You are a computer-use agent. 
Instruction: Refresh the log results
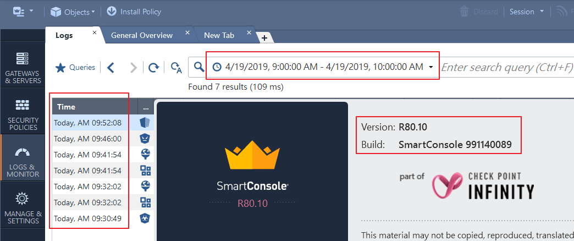(x=154, y=67)
